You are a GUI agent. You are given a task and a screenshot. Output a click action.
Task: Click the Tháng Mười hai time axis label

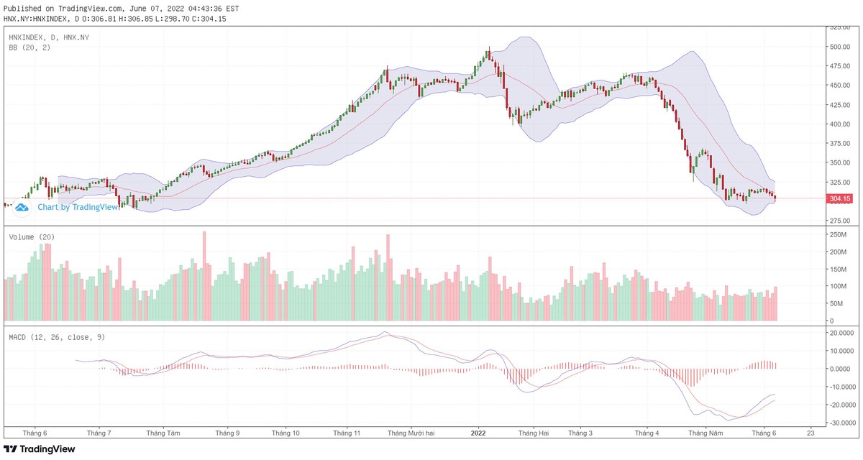[410, 433]
